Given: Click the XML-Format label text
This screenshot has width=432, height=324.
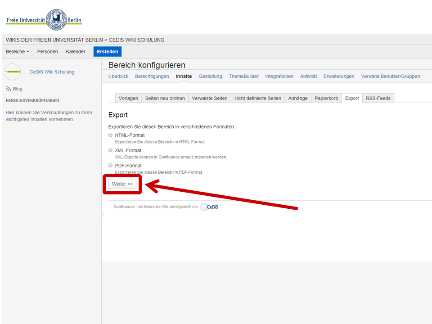Looking at the screenshot, I should [128, 150].
